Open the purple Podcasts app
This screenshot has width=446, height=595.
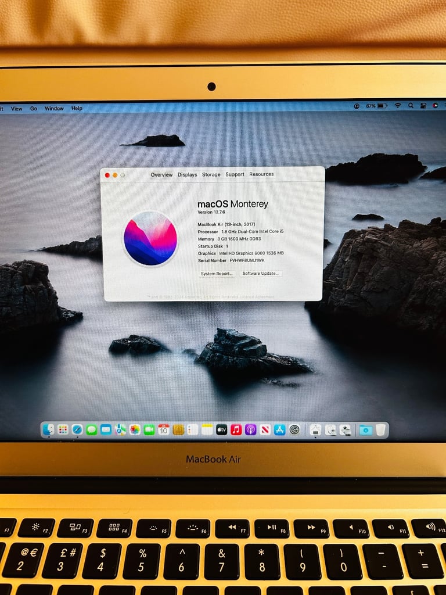(250, 429)
